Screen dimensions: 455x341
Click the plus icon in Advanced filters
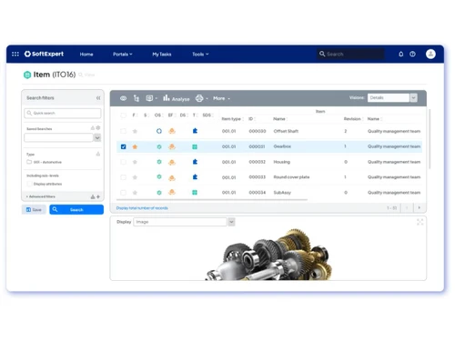point(98,196)
